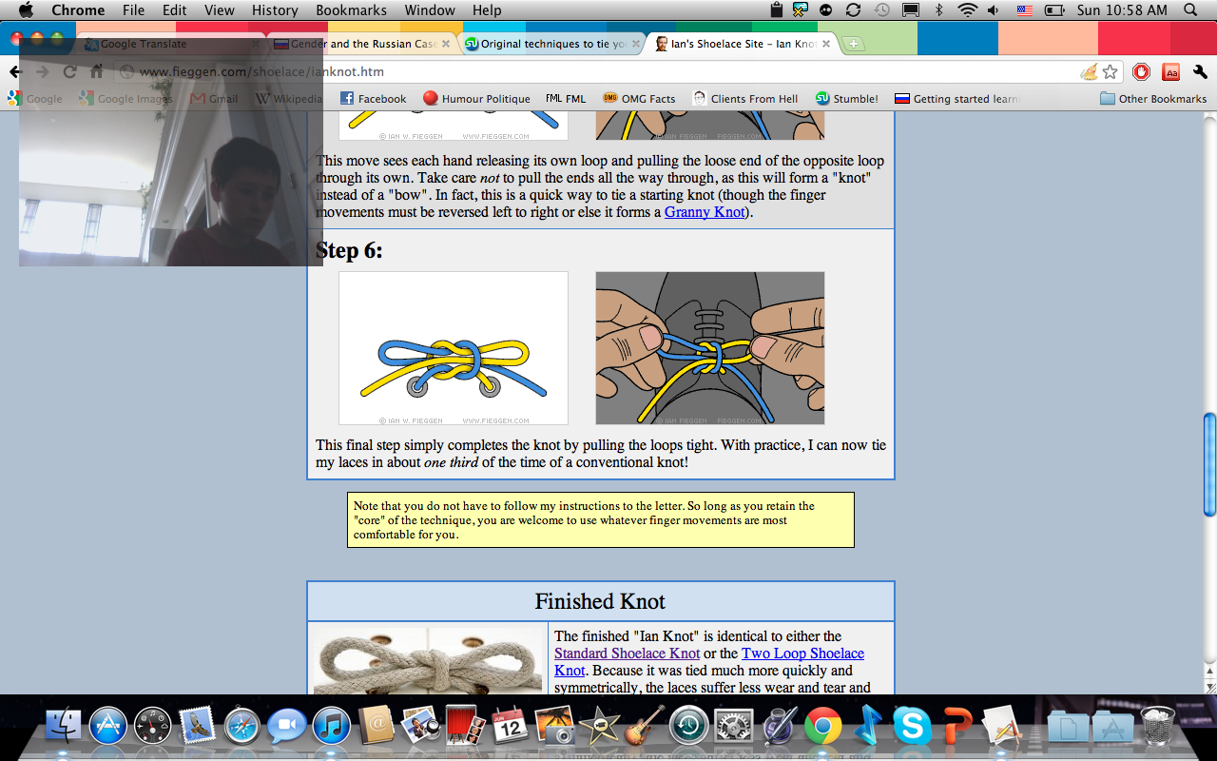
Task: Open the FML bookmark
Action: tap(566, 99)
